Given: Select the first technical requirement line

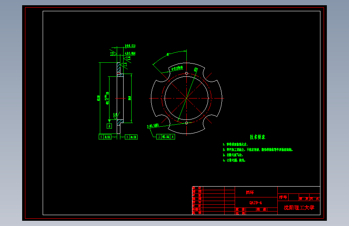Looking at the screenshot, I should [235, 144].
